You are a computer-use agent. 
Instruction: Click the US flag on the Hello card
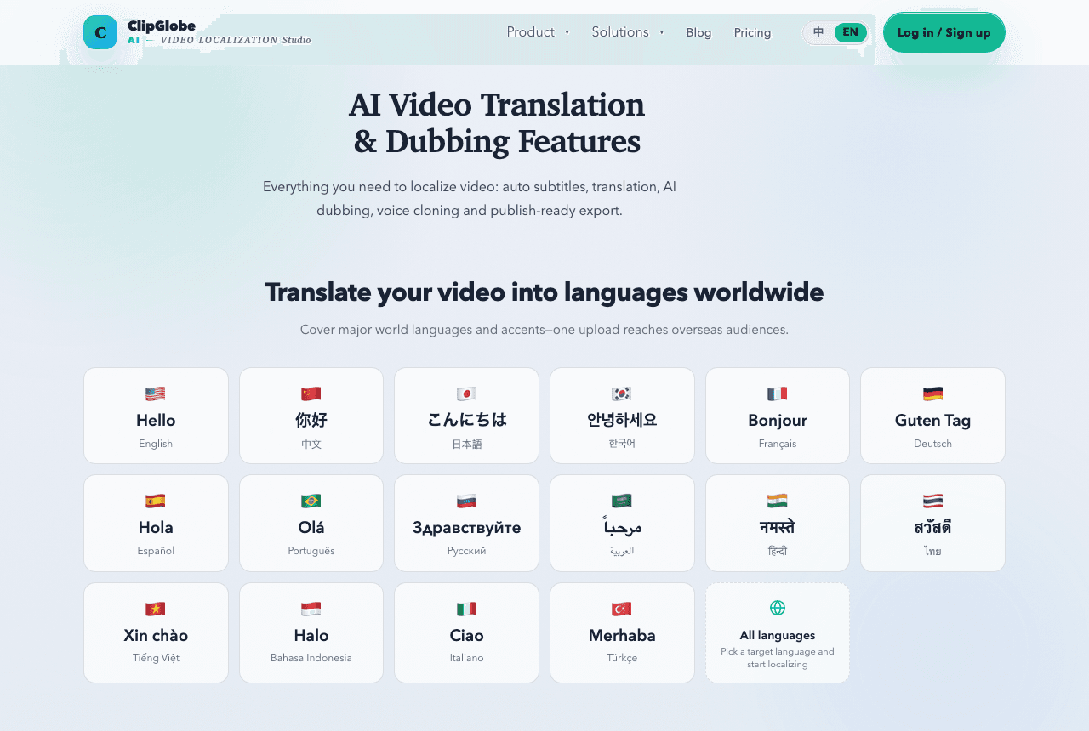[156, 394]
